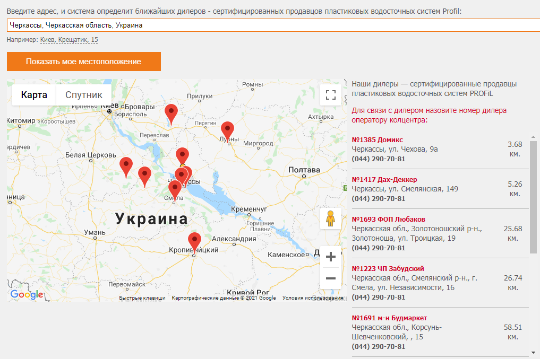
Task: Open Условия использования map link
Action: [313, 298]
